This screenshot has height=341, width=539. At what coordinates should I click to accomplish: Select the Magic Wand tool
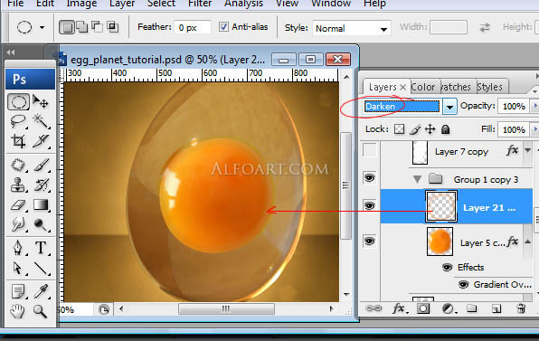pos(41,121)
